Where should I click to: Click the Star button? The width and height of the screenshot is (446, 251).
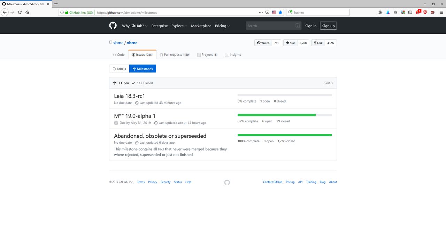290,43
